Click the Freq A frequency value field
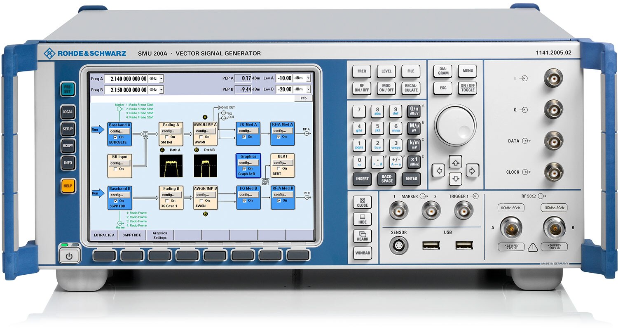The height and width of the screenshot is (330, 618). click(125, 78)
